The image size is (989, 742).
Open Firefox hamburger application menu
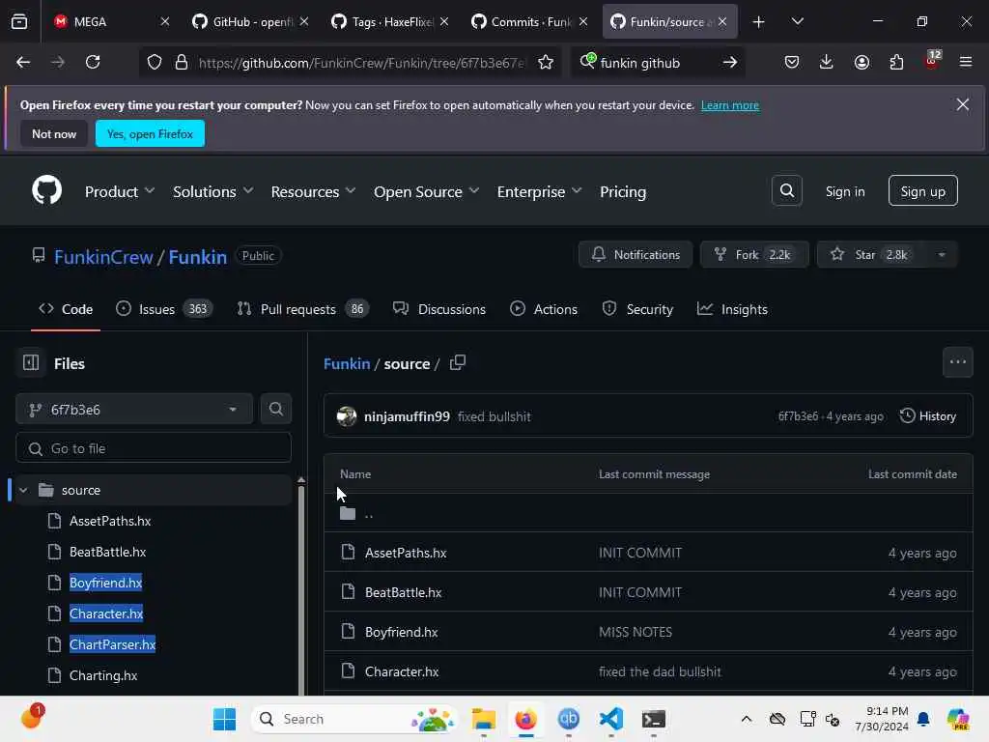(x=965, y=62)
